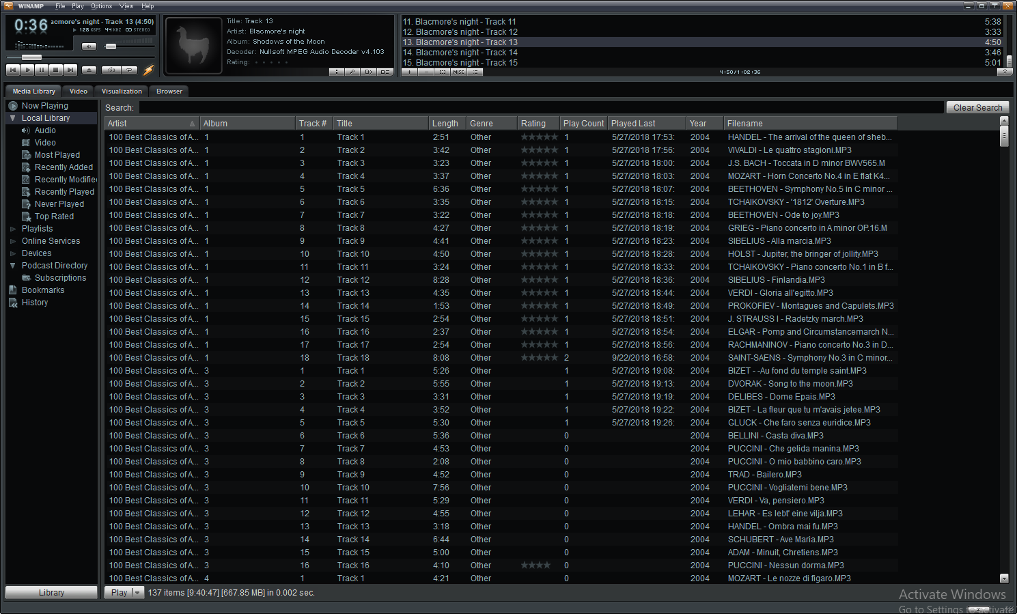Click the playlist list-options button right of MISC

point(475,72)
